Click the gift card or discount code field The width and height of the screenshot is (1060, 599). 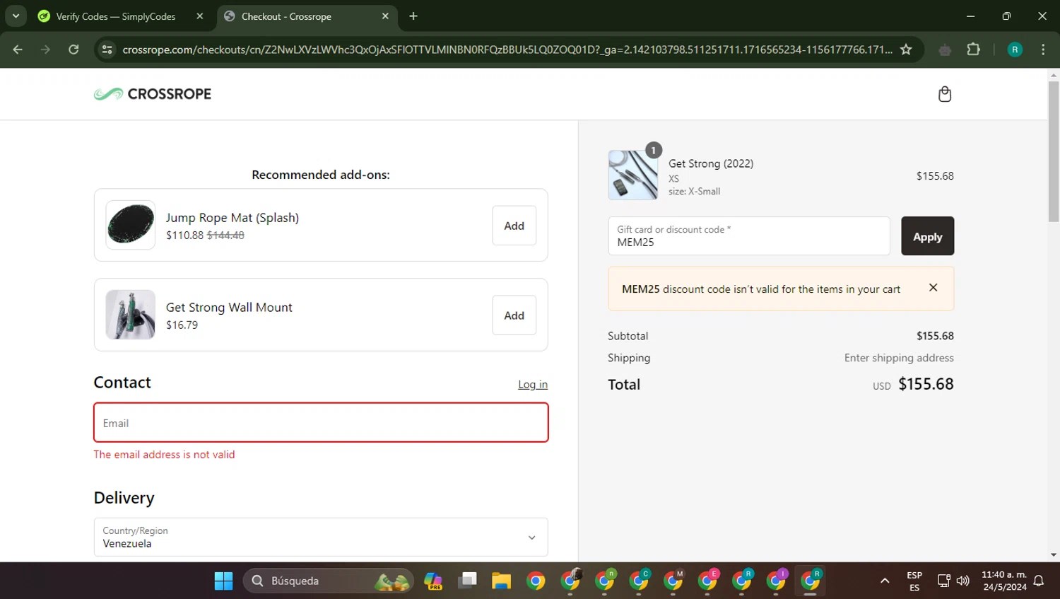click(749, 236)
